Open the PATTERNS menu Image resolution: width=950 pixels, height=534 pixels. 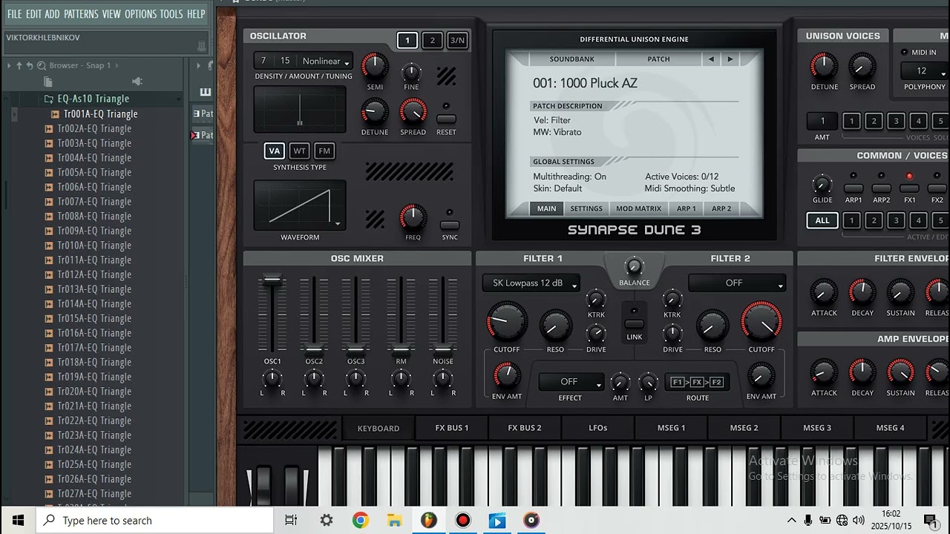pyautogui.click(x=81, y=14)
